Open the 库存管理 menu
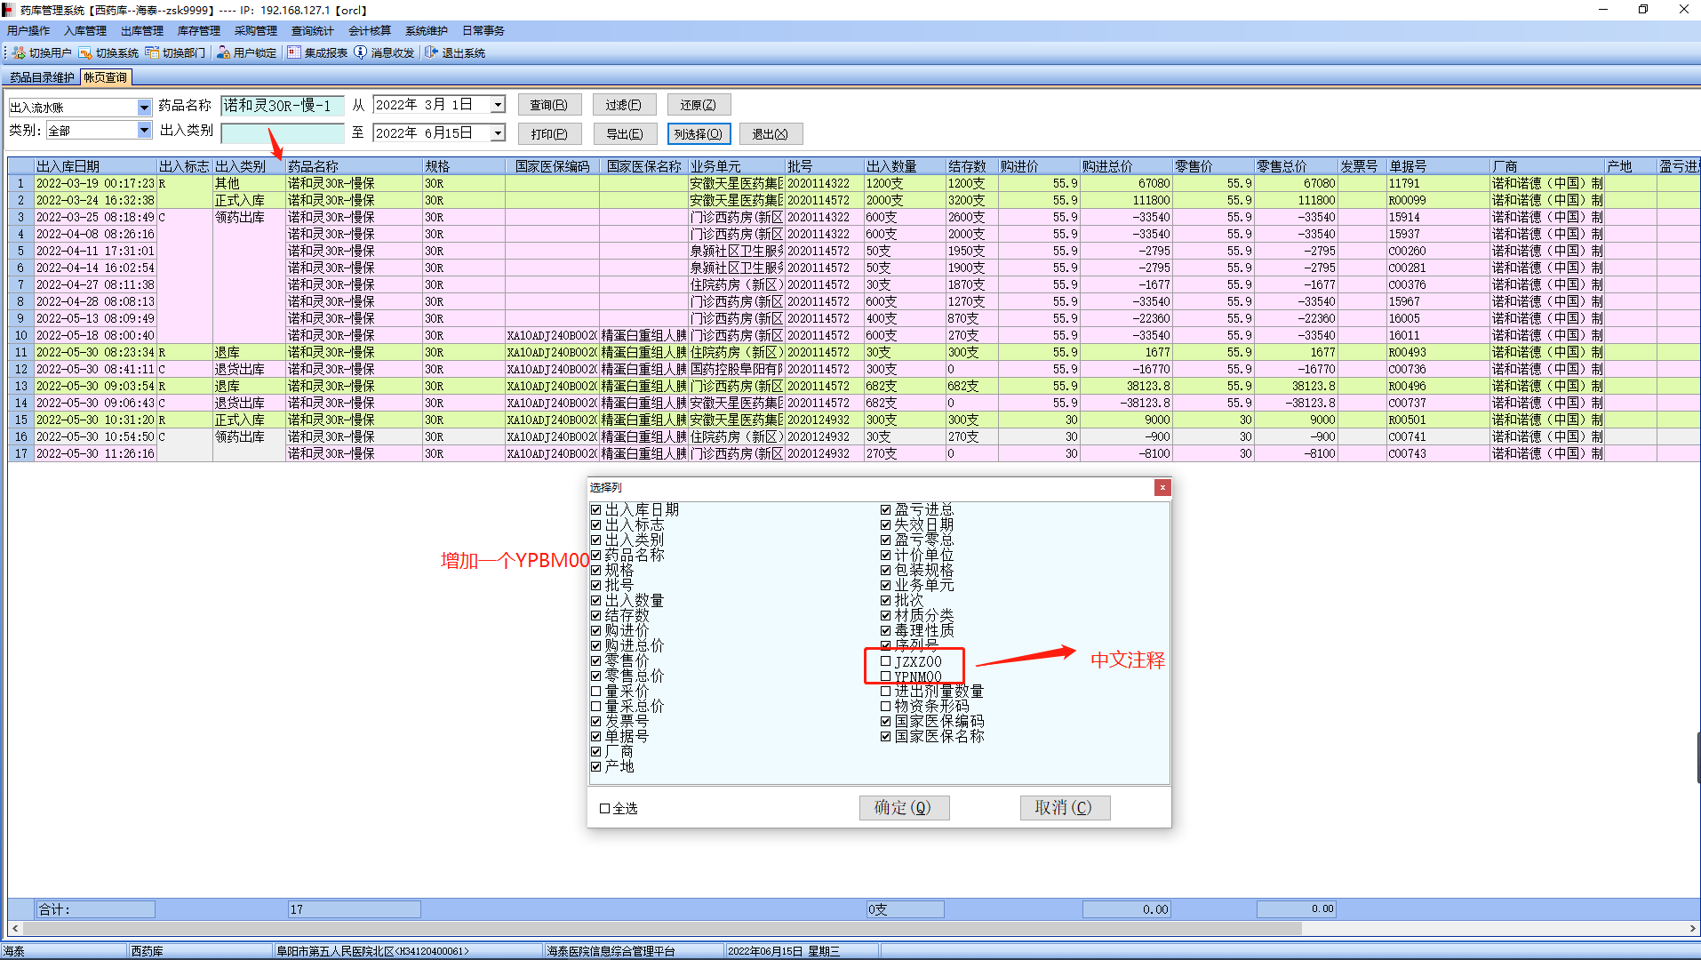 pos(199,31)
